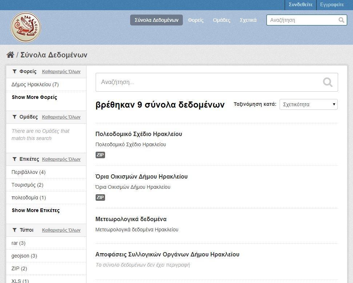Clear all Τύποι filters with Καθαρισμός Όλων
The width and height of the screenshot is (353, 283).
pos(61,230)
